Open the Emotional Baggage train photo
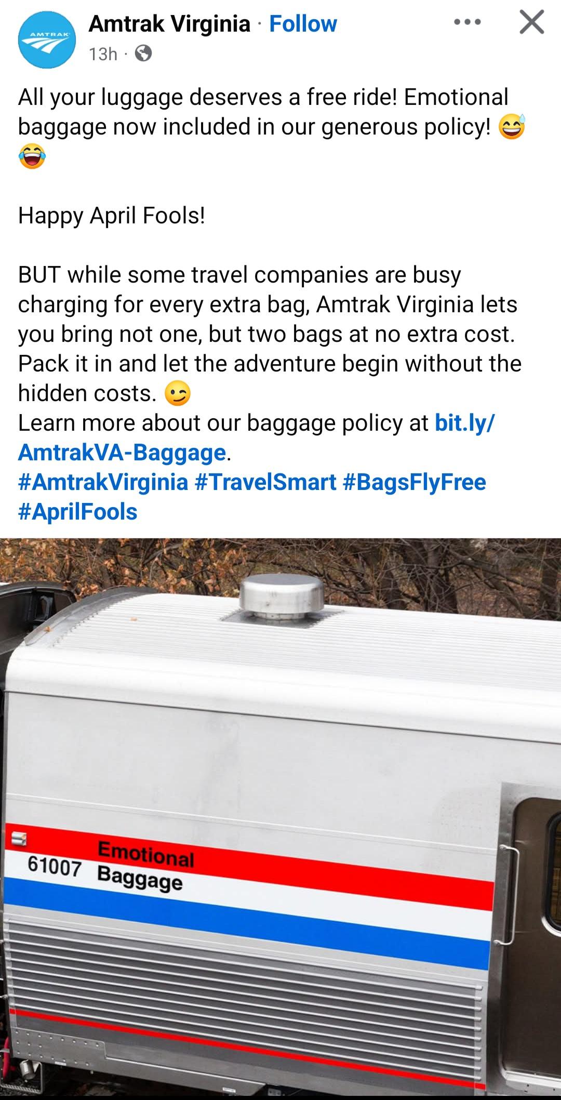This screenshot has width=561, height=1100. tap(280, 818)
